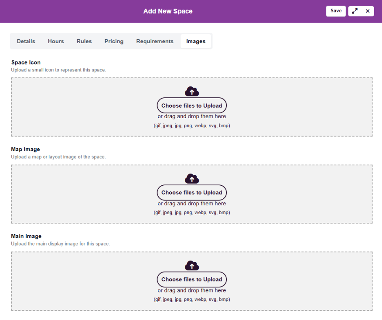This screenshot has width=382, height=320.
Task: Close the Add New Space dialog
Action: click(x=368, y=11)
